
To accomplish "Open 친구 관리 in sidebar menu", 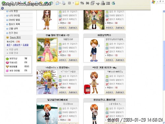I will click(x=13, y=33).
